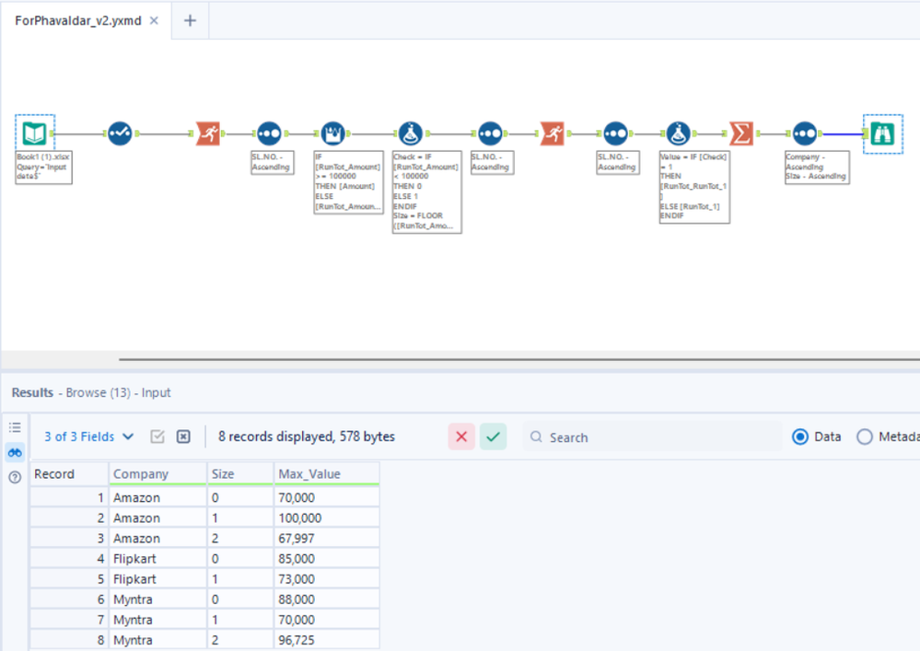This screenshot has height=651, width=920.
Task: Click the Browse tool with binoculars on canvas
Action: pos(882,134)
